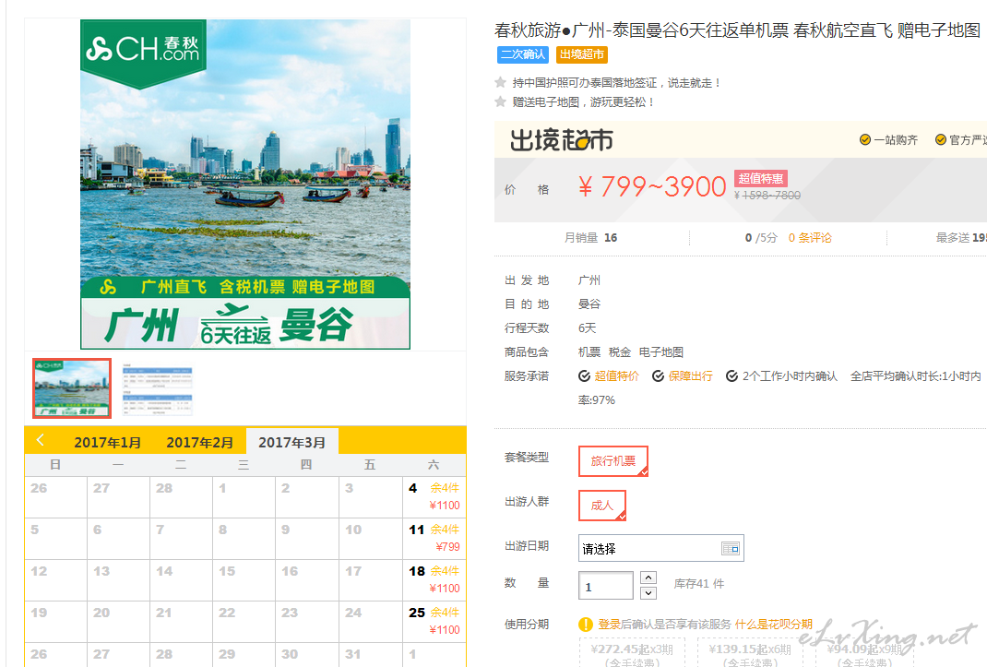Image resolution: width=987 pixels, height=667 pixels.
Task: Select the first Bangkok thumbnail image
Action: point(72,388)
